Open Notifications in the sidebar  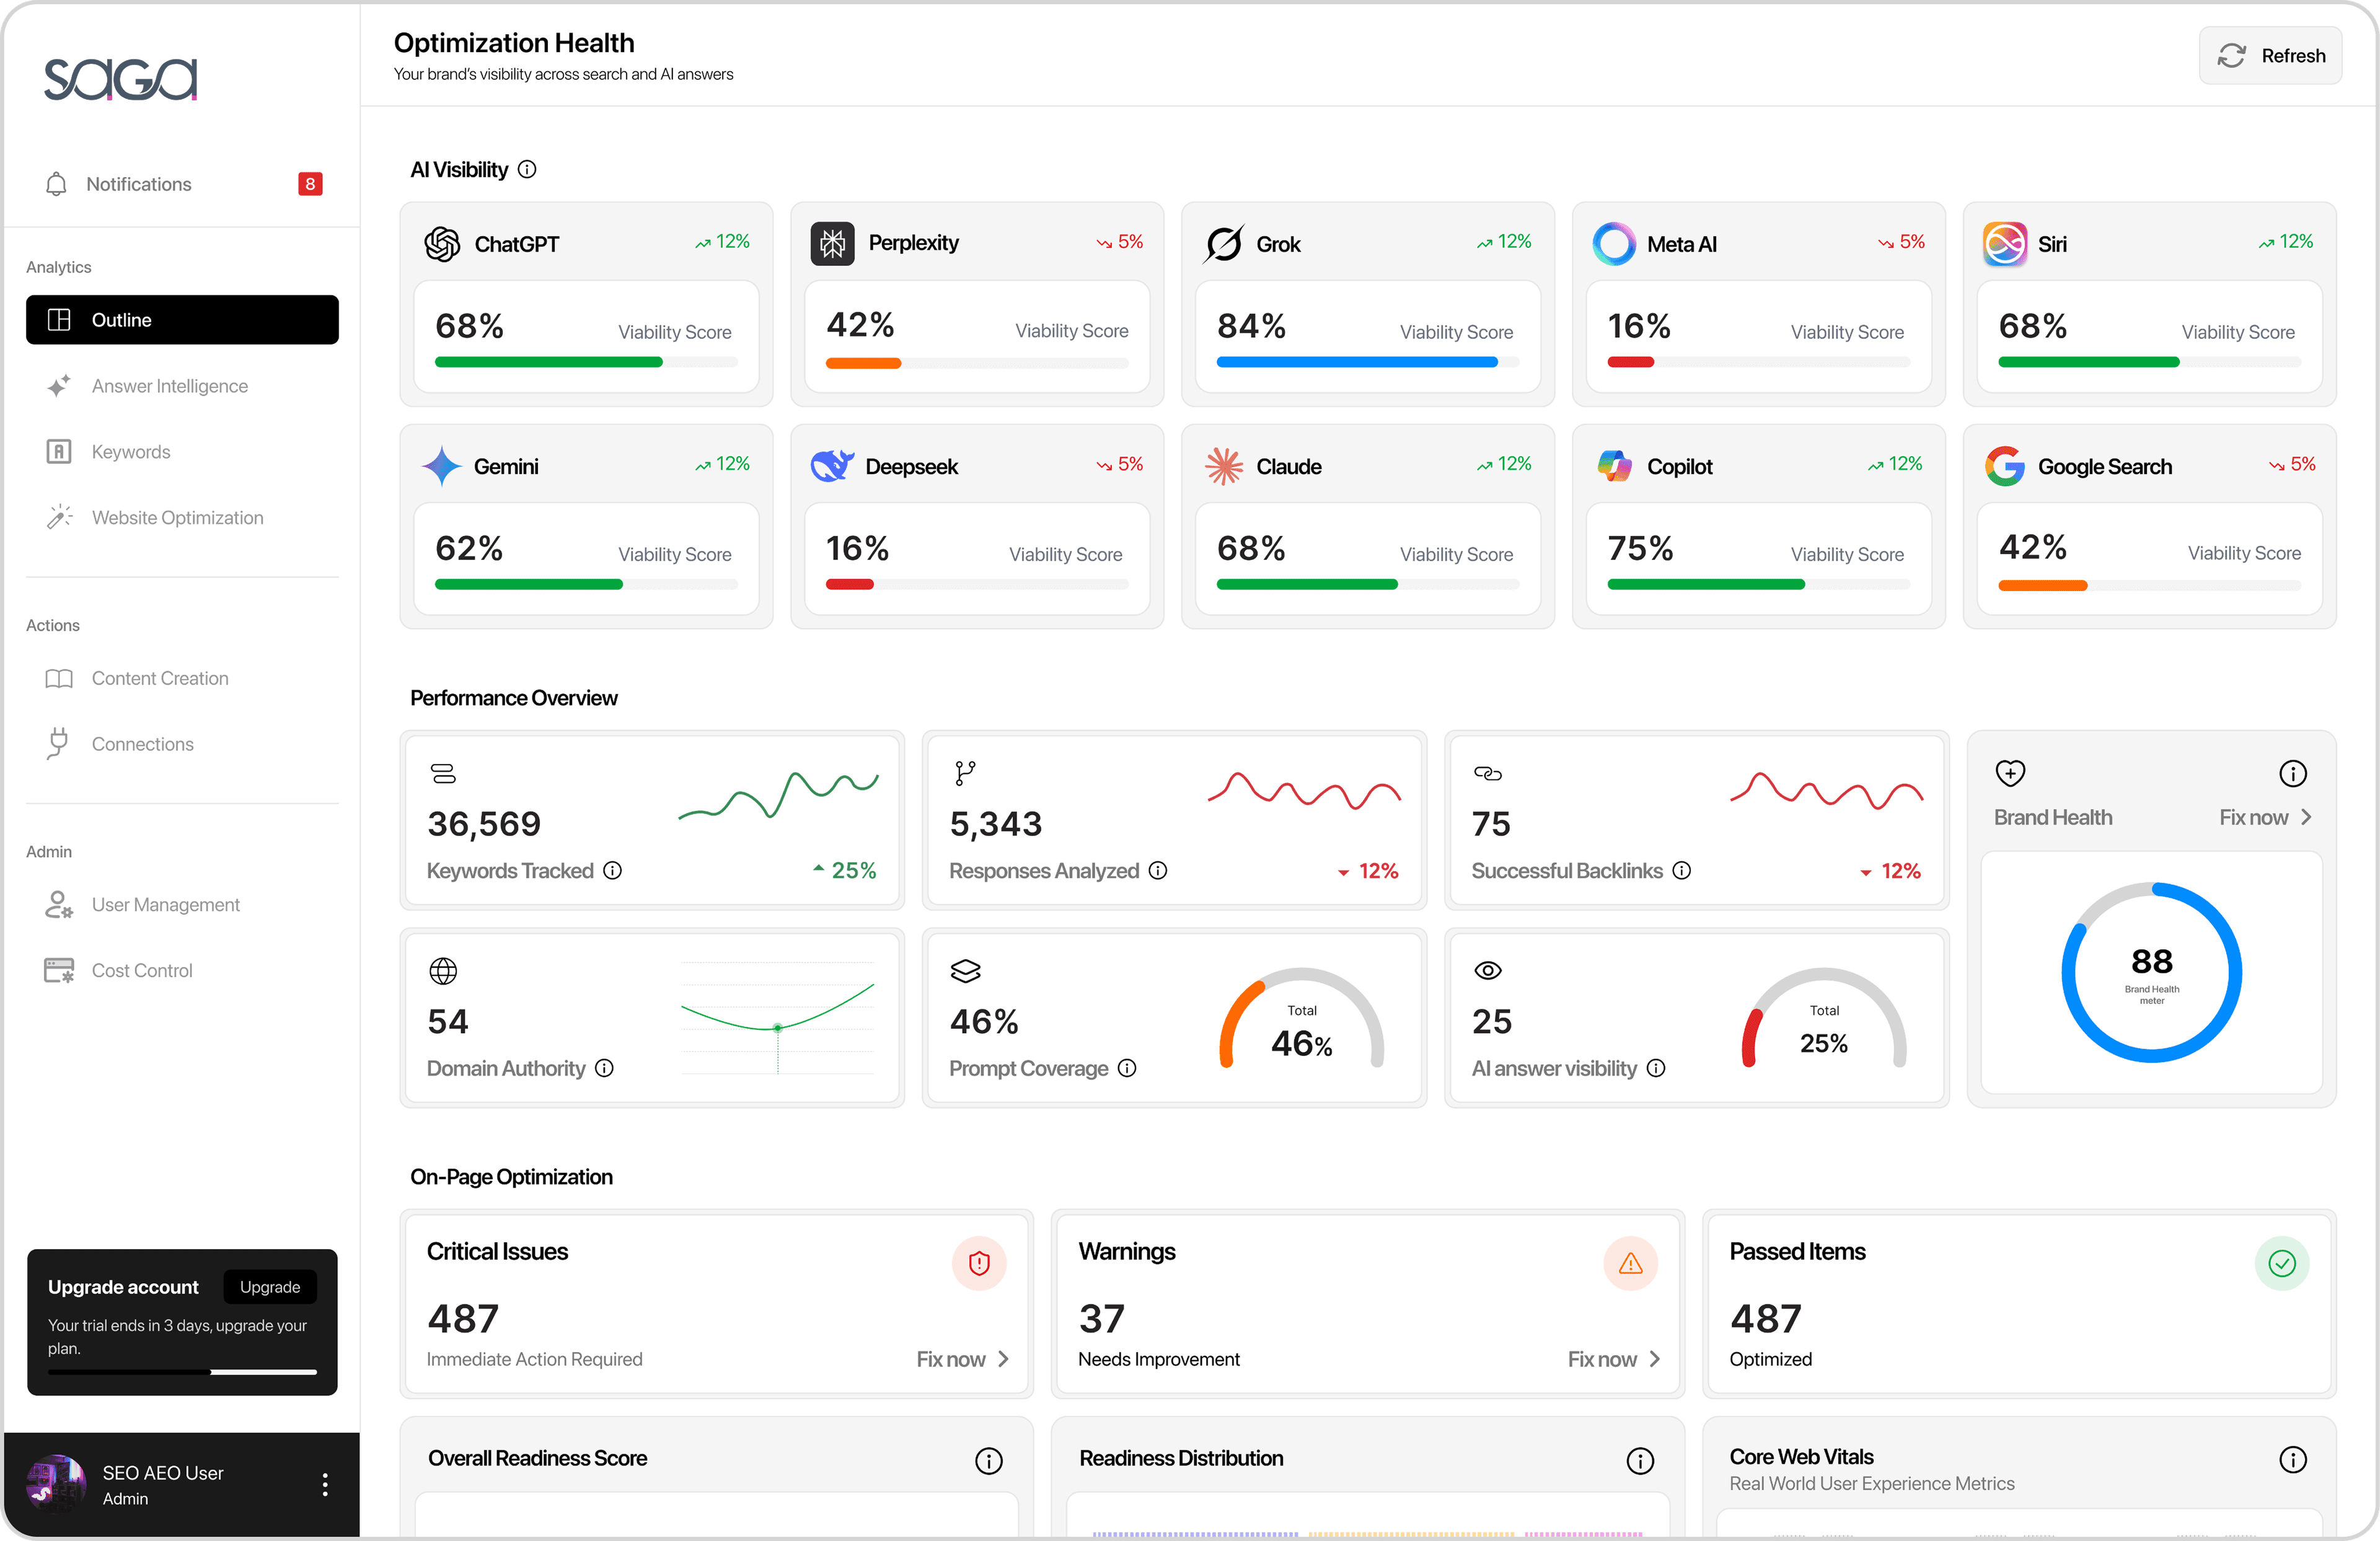(x=182, y=184)
